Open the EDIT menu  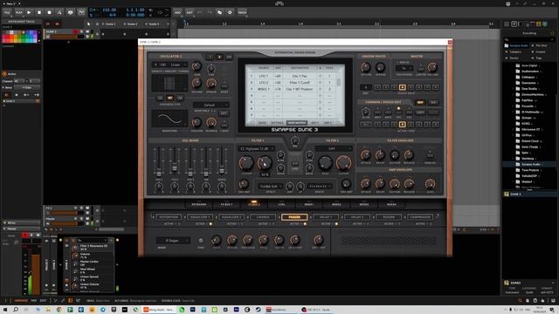(190, 12)
